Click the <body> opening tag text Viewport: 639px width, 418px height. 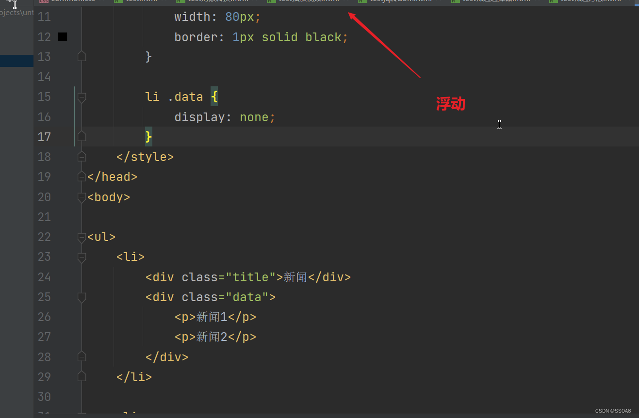109,197
